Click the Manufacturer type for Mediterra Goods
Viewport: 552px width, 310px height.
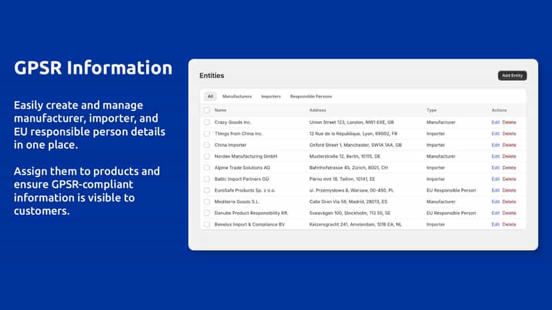click(441, 202)
